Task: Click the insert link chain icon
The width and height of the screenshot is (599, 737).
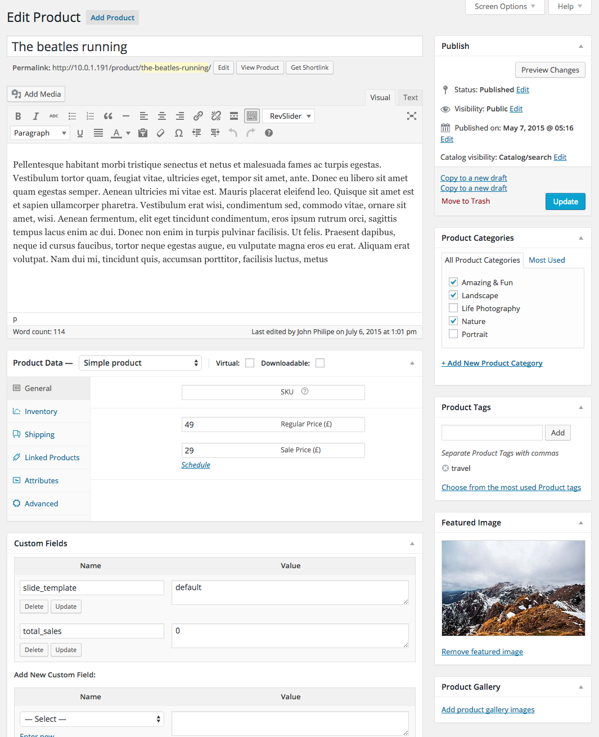Action: pos(198,116)
